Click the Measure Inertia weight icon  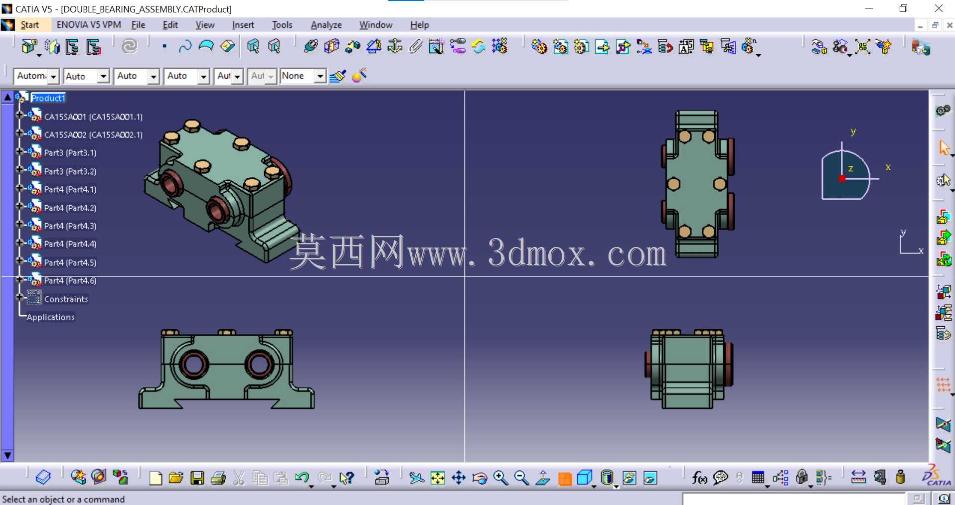900,477
